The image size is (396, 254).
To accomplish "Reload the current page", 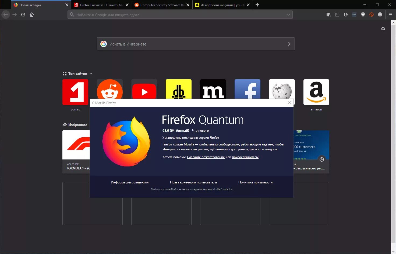I will point(23,15).
